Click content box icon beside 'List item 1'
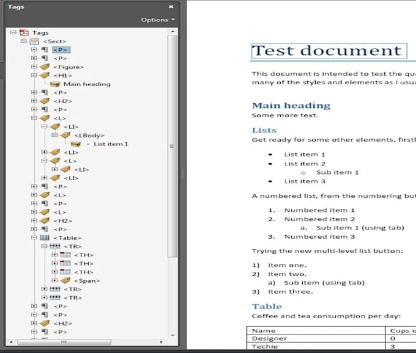Screen dimensions: 416x353 coord(76,144)
